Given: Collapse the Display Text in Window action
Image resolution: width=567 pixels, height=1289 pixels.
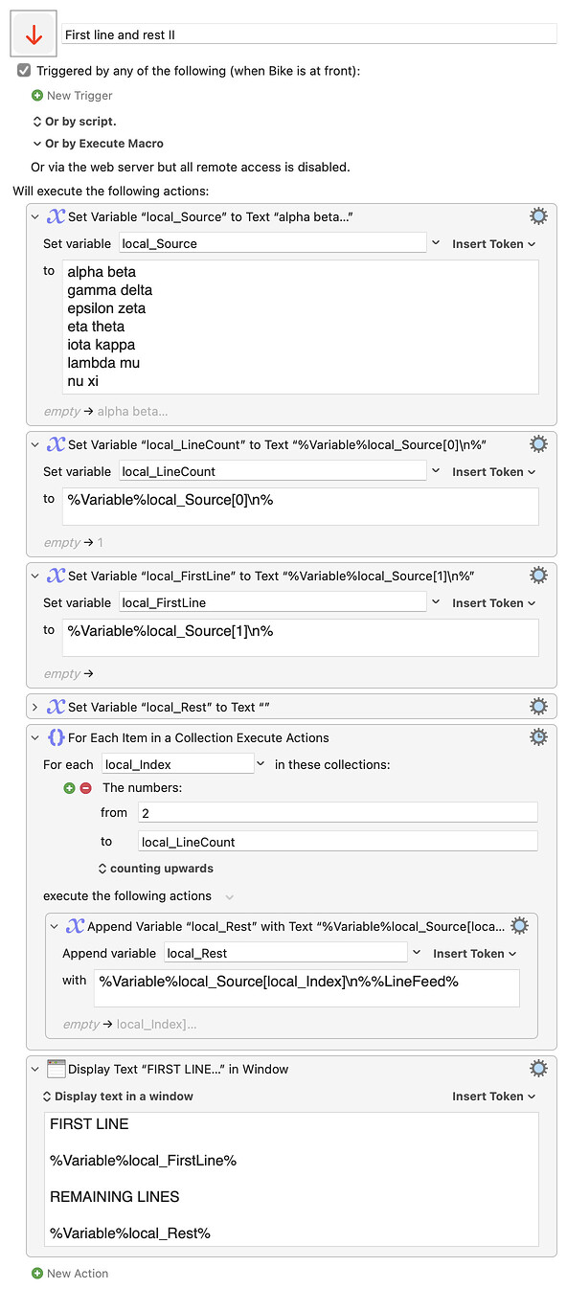Looking at the screenshot, I should 35,1069.
